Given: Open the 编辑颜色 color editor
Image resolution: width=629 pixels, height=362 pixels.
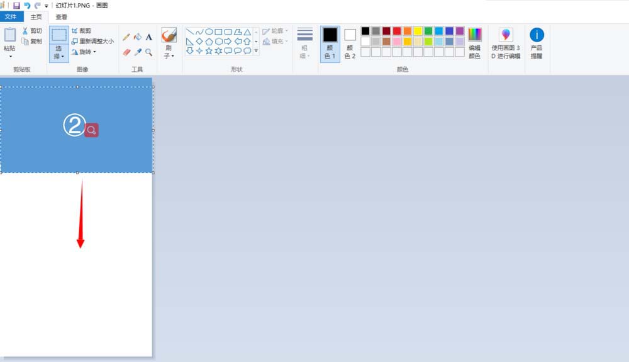Looking at the screenshot, I should click(x=474, y=43).
